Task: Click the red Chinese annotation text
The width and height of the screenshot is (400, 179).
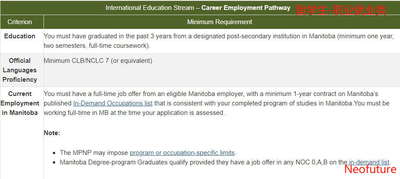Action: [x=341, y=10]
